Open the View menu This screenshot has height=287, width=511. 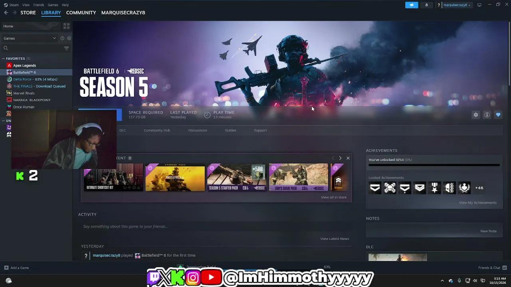click(x=26, y=5)
